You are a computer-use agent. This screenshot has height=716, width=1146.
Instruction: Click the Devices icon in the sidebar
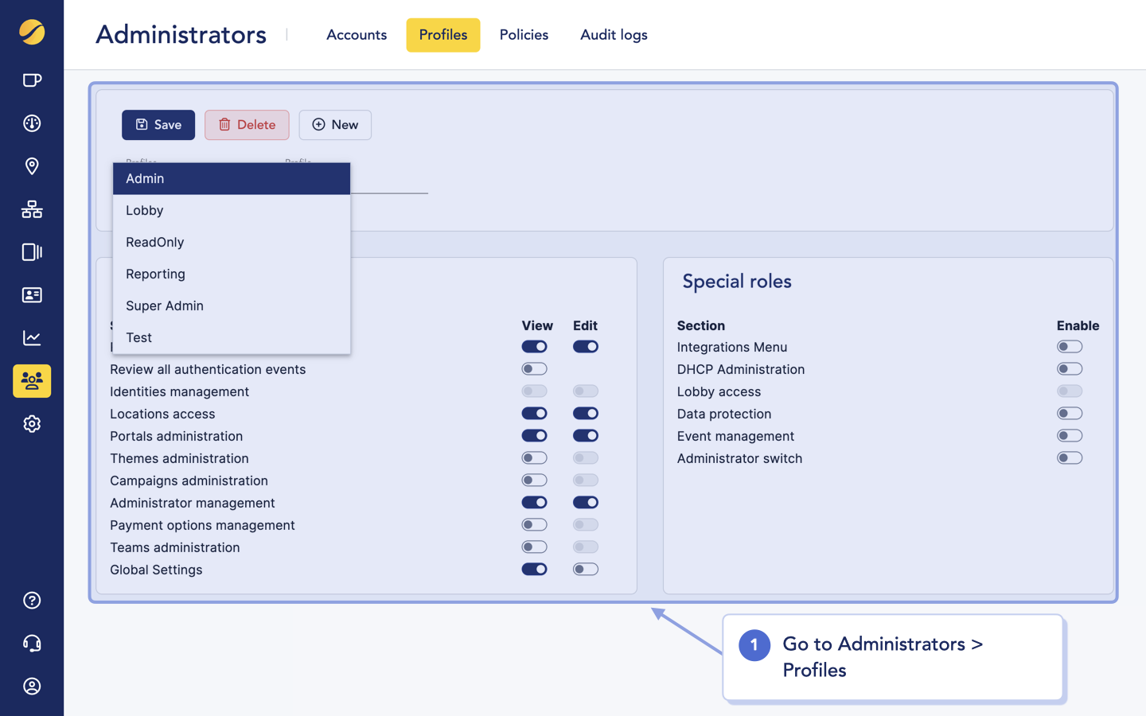32,252
